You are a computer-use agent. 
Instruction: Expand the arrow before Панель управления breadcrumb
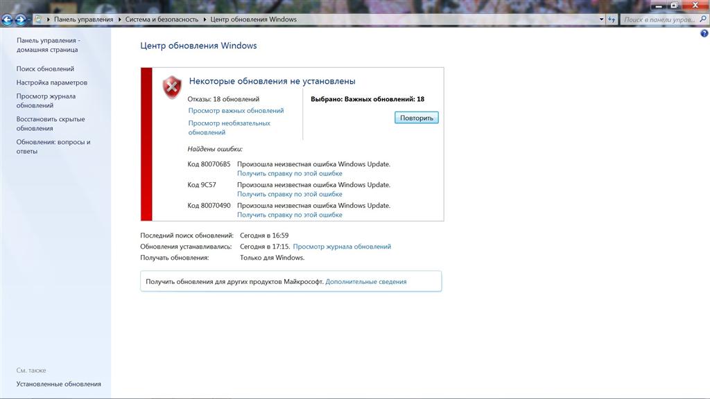[49, 19]
